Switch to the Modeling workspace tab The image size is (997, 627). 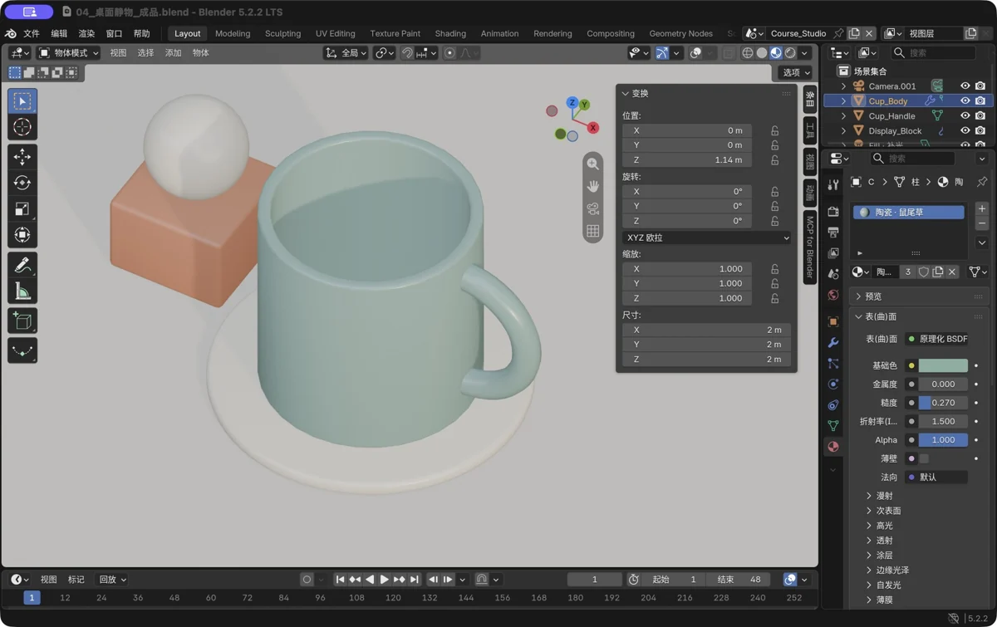(233, 34)
